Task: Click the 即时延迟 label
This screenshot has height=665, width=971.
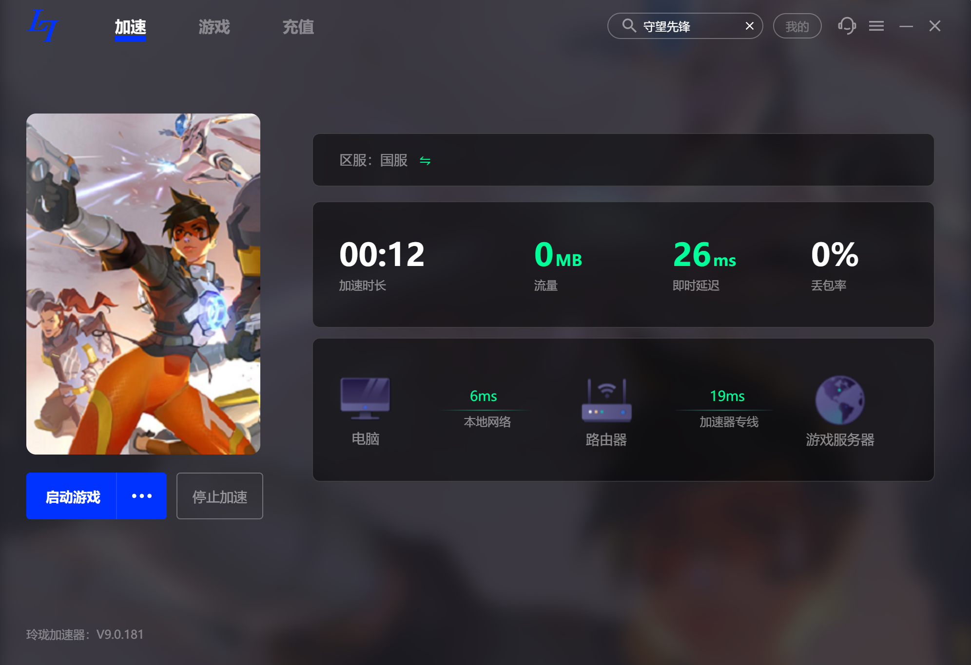Action: click(696, 285)
